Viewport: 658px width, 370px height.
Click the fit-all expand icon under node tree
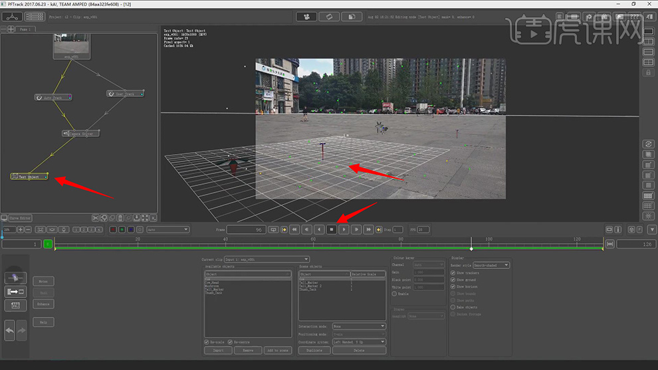(145, 218)
